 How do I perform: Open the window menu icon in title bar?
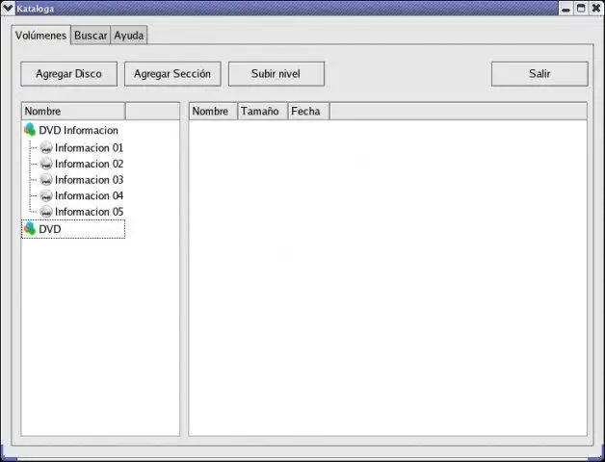8,8
